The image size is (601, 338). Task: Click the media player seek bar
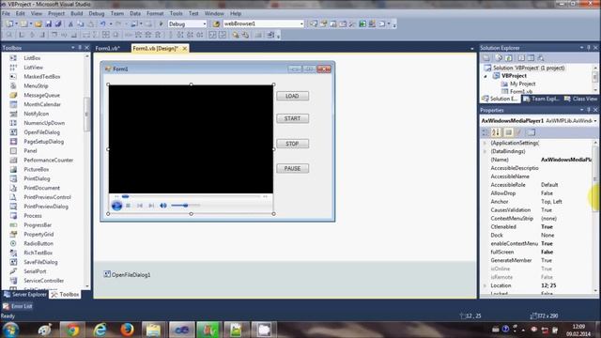tap(191, 196)
